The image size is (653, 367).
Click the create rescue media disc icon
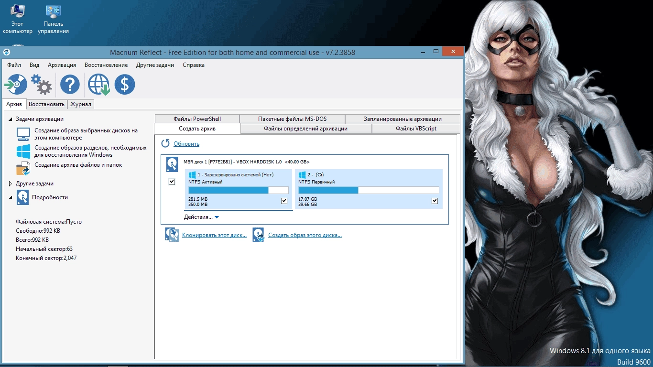tap(16, 85)
